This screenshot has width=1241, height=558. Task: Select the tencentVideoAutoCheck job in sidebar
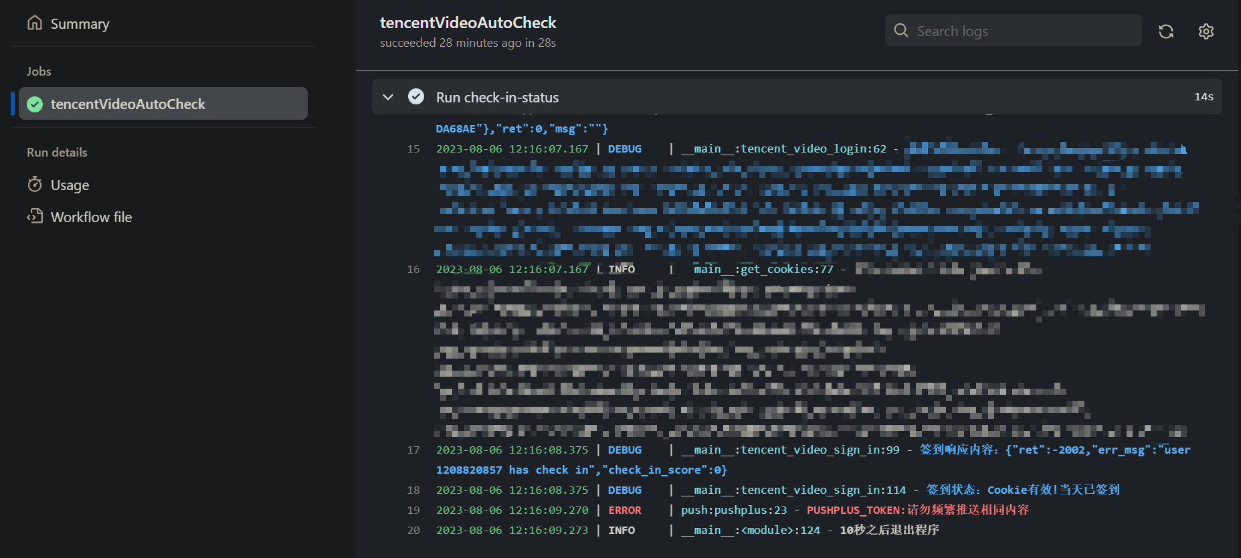click(x=163, y=104)
